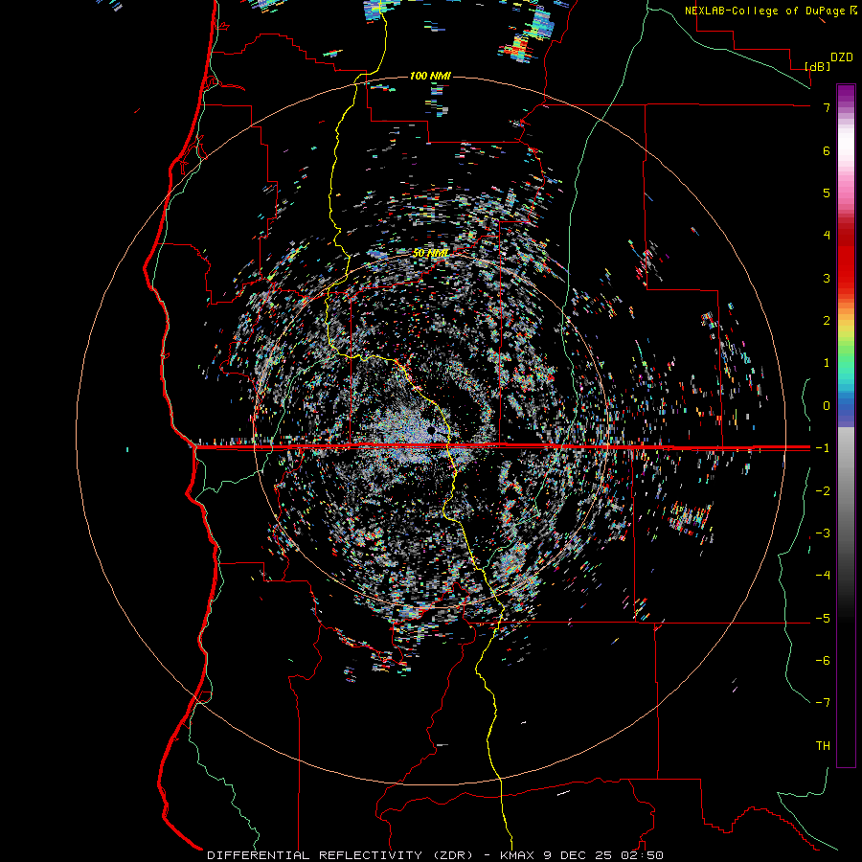Click the 4 value on color scale
Viewport: 862px width, 862px height.
(x=827, y=236)
